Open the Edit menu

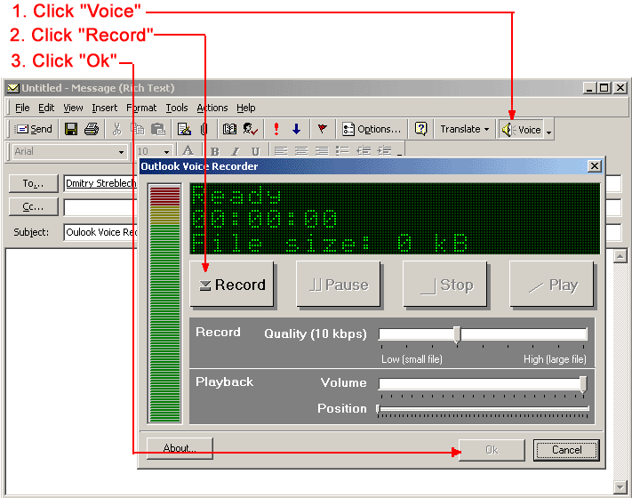click(x=46, y=108)
